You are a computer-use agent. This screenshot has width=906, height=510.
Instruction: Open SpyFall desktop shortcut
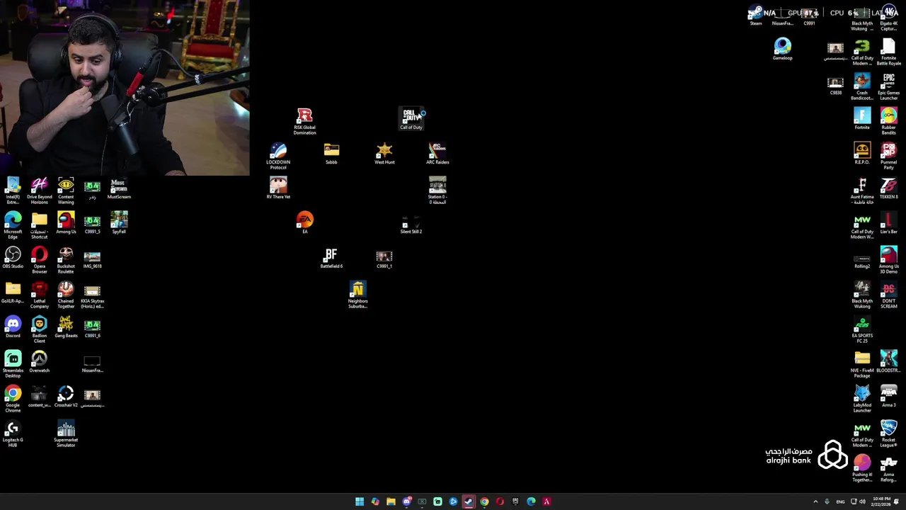tap(119, 223)
